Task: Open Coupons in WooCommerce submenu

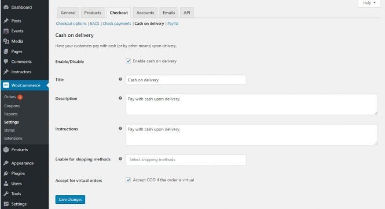Action: point(12,106)
